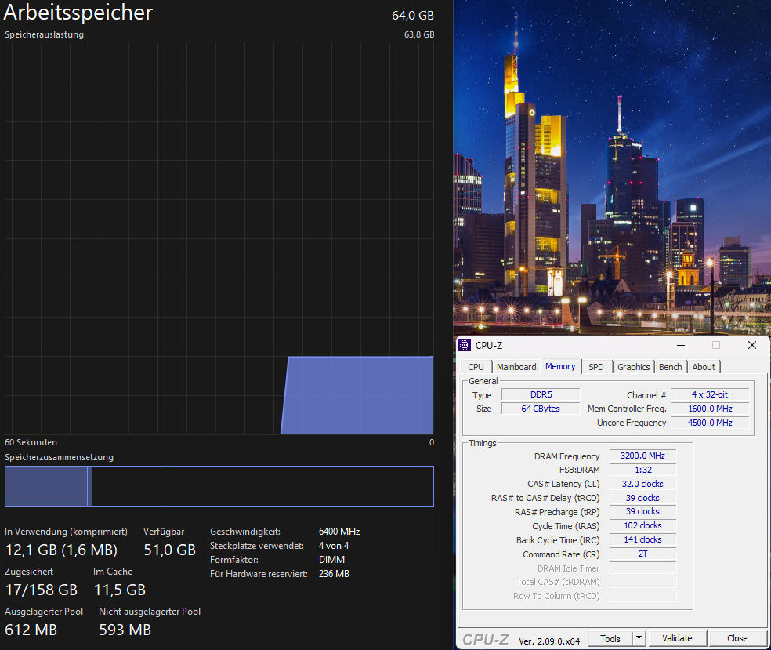Click the 6400 MHz Geschwindigkeit value

[339, 532]
